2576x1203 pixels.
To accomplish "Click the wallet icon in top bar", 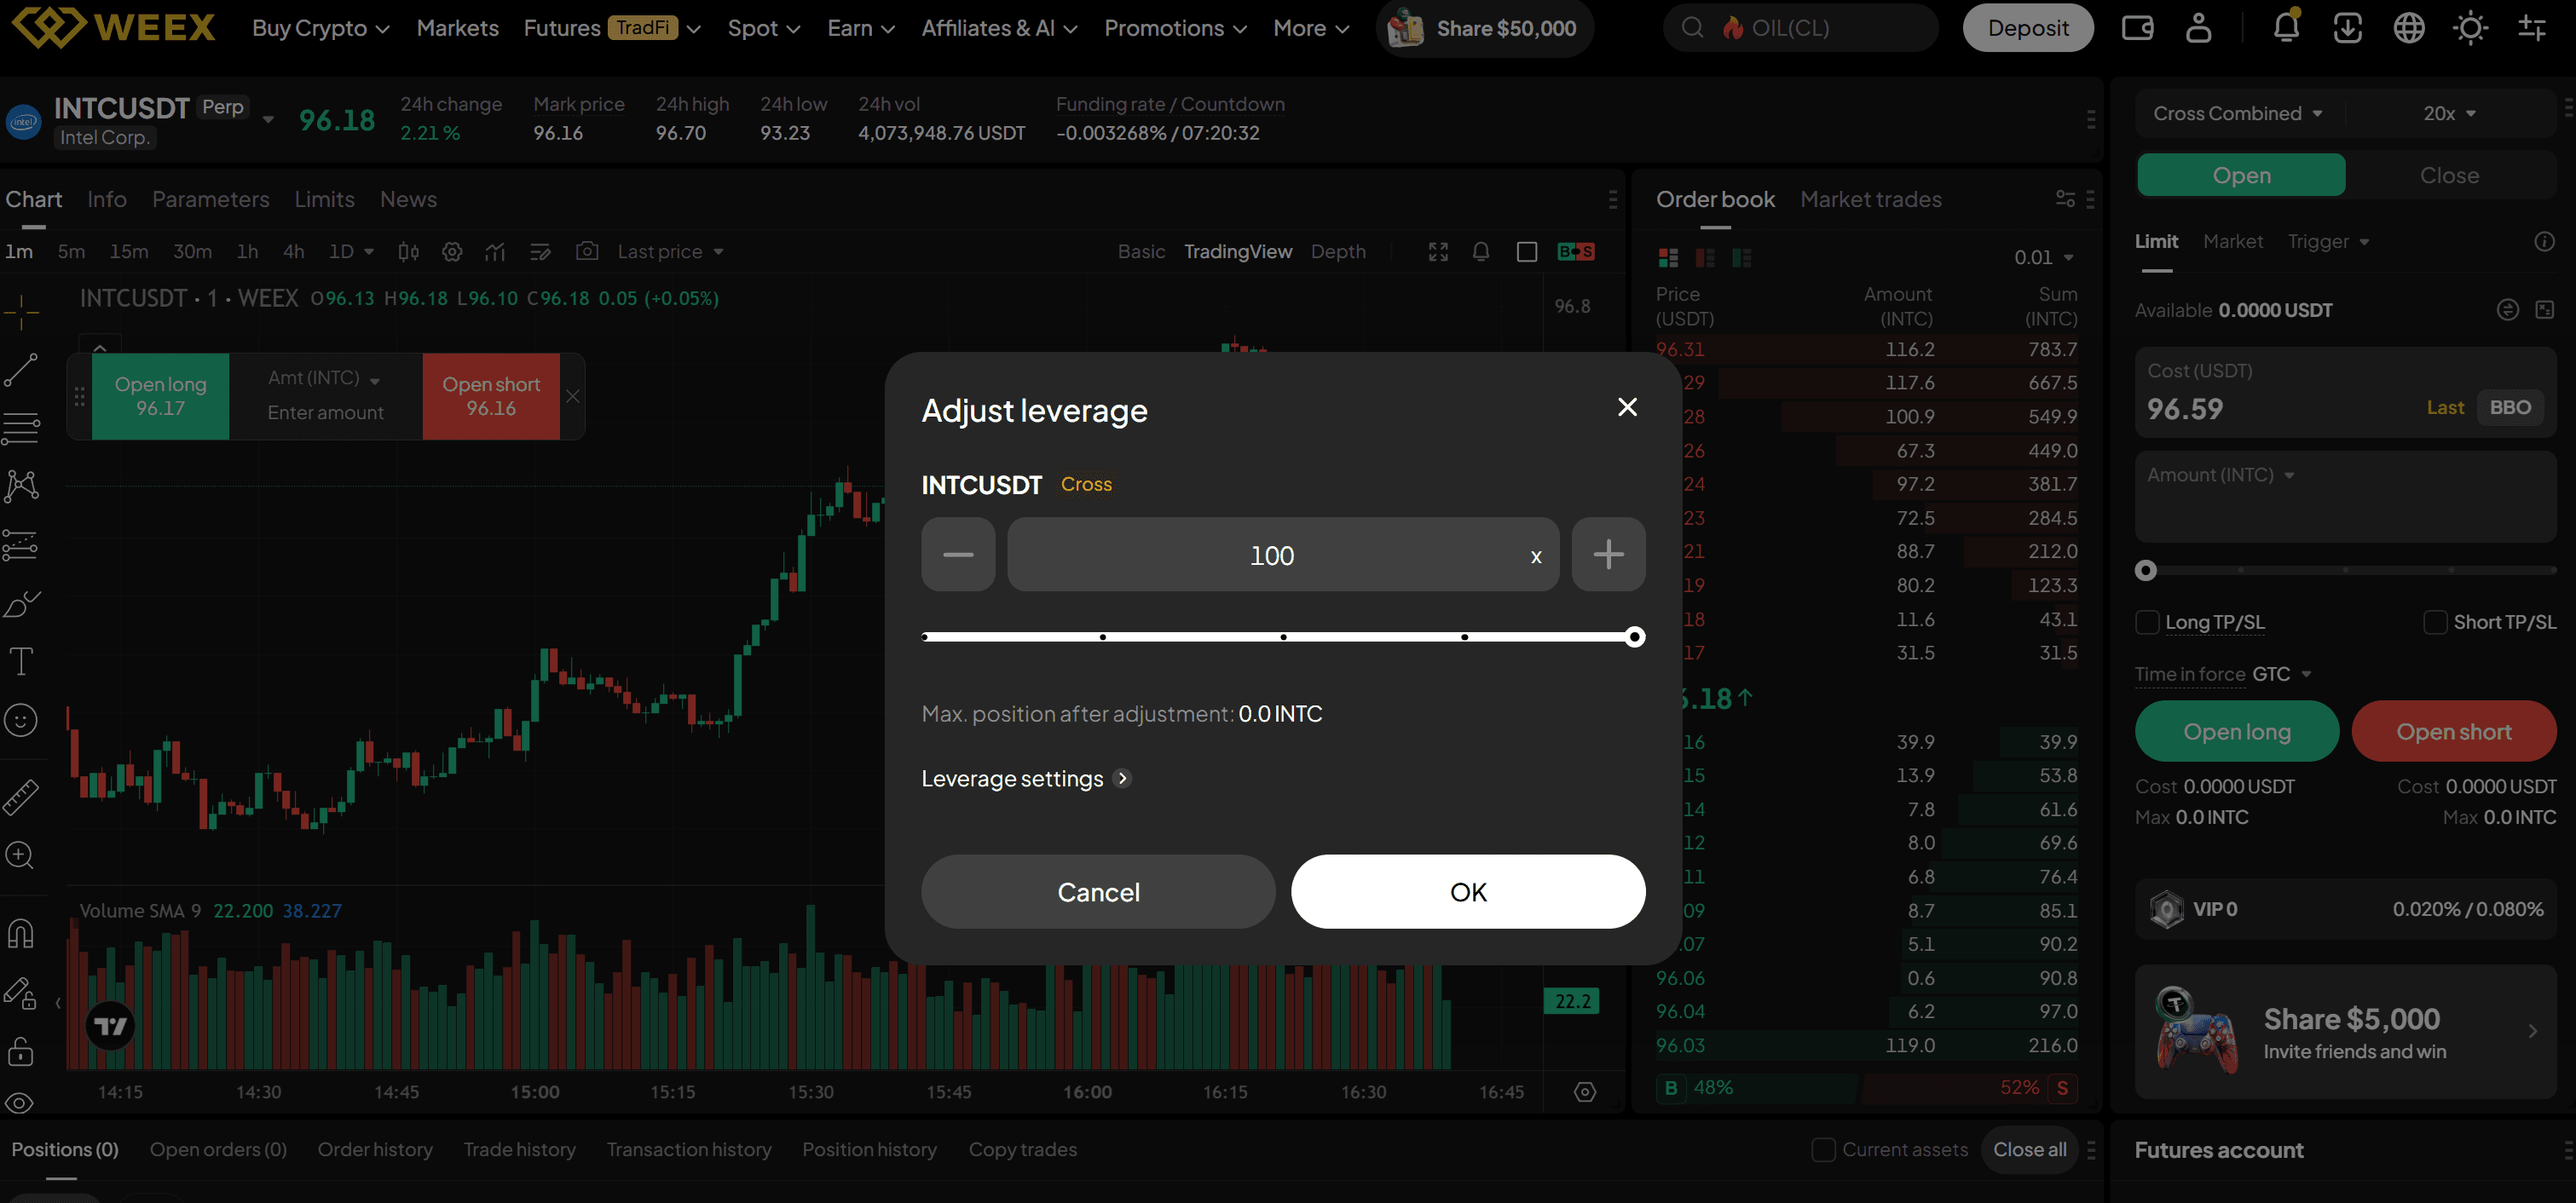I will [x=2137, y=28].
